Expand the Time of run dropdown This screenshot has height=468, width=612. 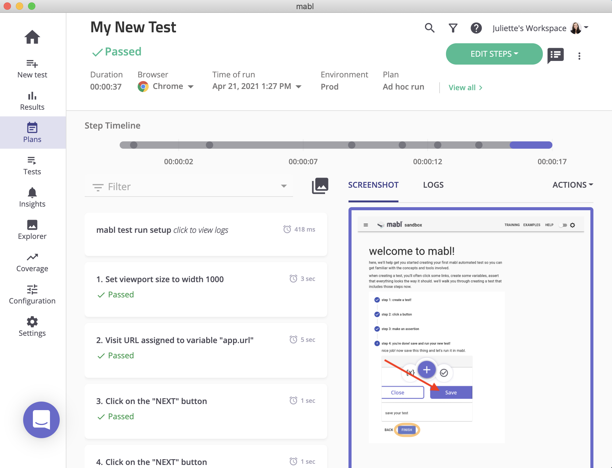[x=257, y=87]
